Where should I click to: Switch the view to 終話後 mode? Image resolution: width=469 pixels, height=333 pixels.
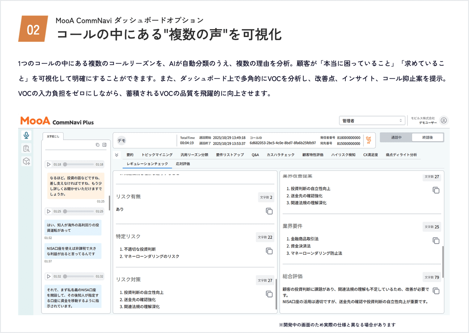coord(428,137)
